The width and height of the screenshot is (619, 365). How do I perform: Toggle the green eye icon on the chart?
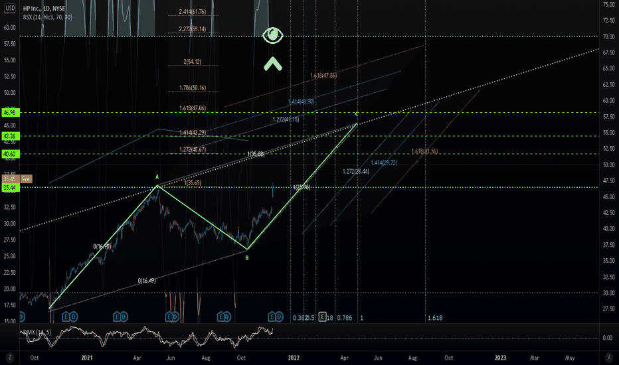coord(273,36)
